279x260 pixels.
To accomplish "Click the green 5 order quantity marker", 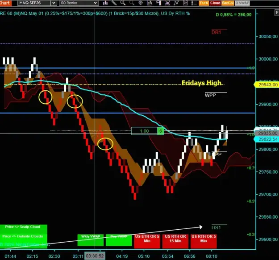I will (x=161, y=131).
